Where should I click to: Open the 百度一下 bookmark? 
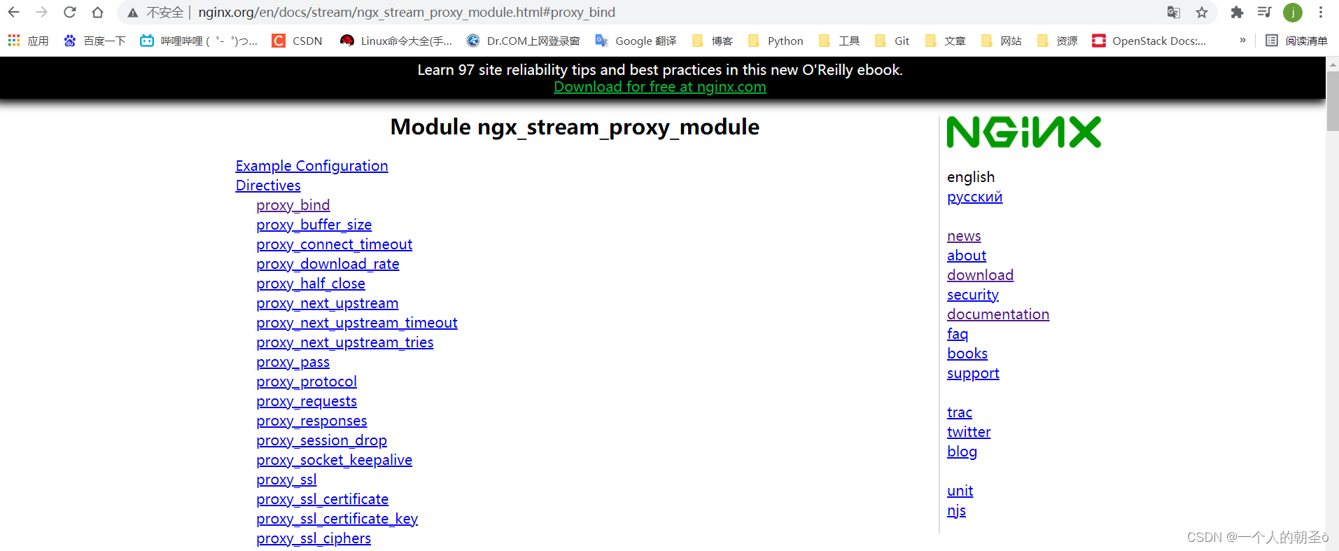tap(94, 41)
